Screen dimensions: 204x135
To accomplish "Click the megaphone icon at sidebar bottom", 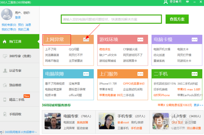I will point(2,133).
